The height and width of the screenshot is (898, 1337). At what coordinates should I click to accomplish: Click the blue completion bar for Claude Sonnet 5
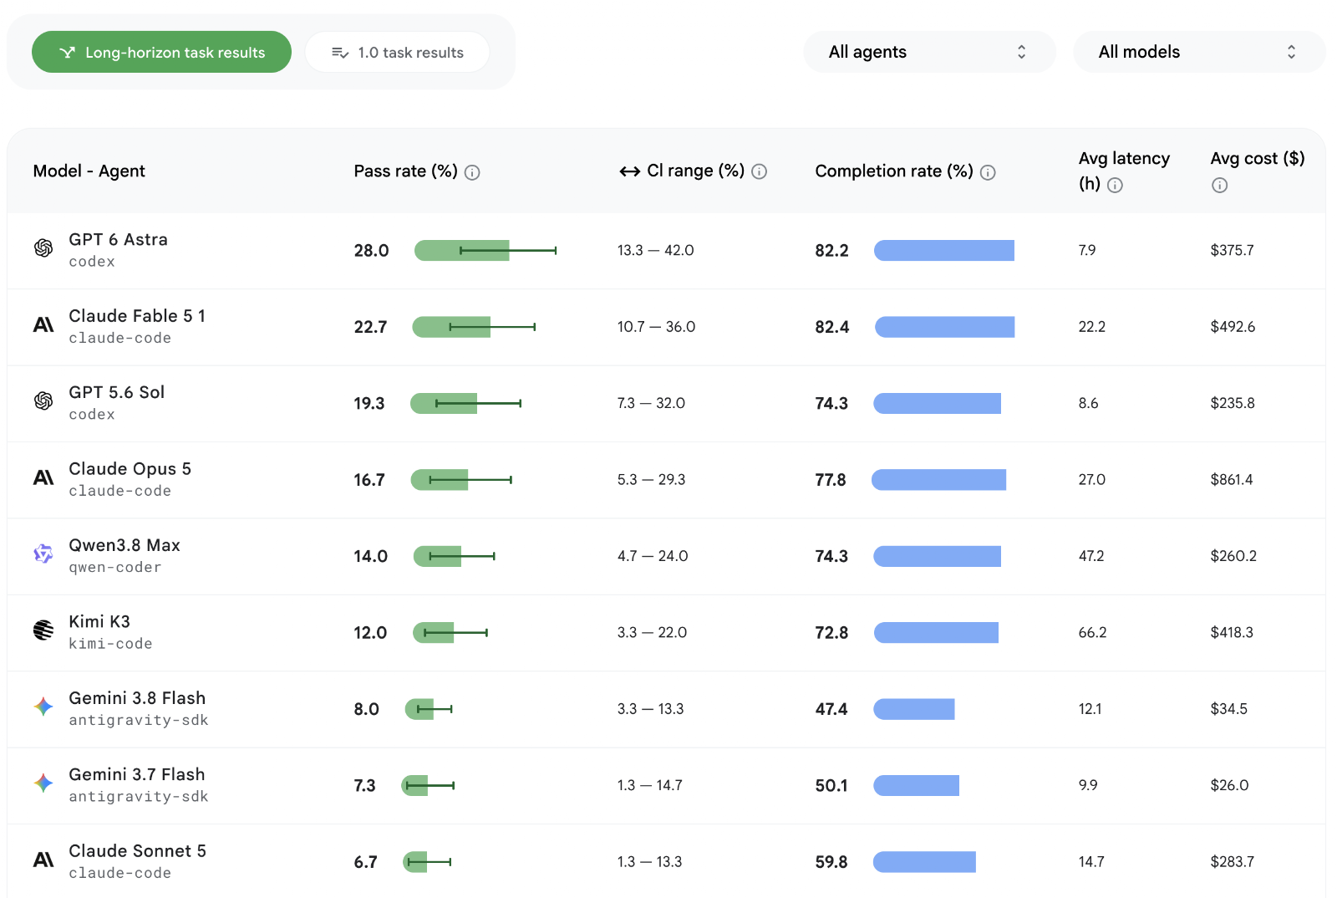924,861
